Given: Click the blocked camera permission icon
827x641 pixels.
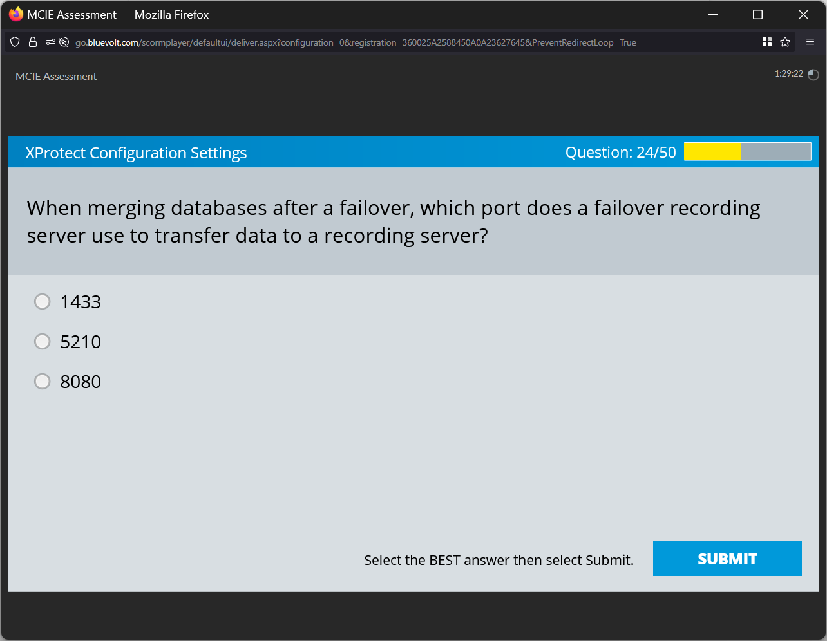Looking at the screenshot, I should tap(64, 42).
